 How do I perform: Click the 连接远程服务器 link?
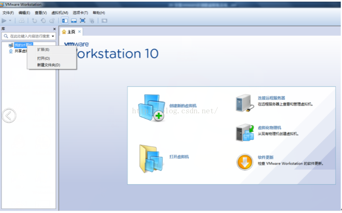click(271, 98)
